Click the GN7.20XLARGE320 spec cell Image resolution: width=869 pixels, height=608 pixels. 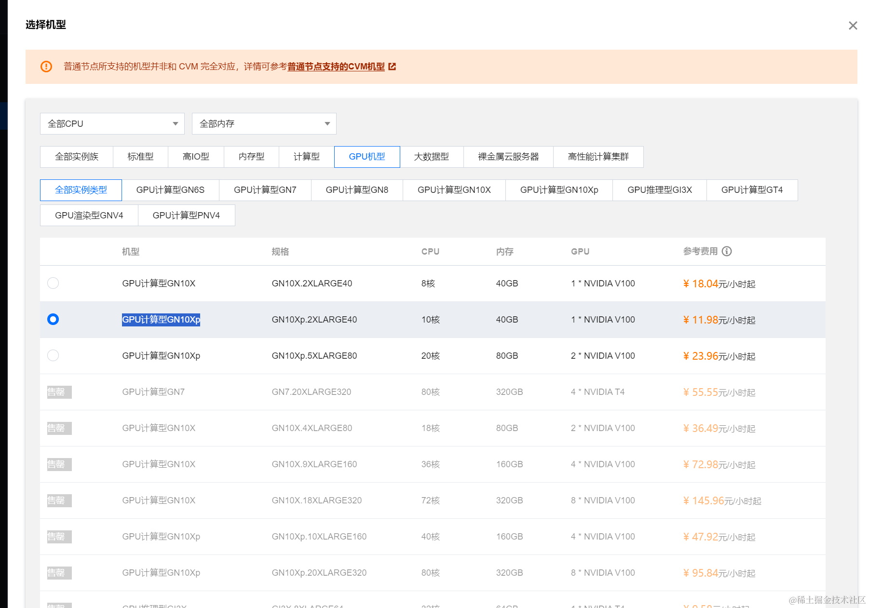coord(312,392)
